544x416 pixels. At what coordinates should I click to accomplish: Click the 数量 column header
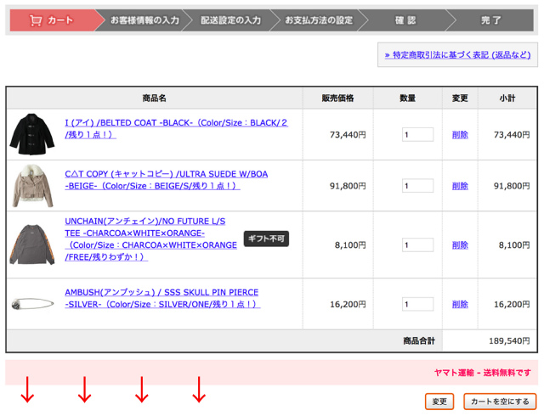tap(408, 98)
